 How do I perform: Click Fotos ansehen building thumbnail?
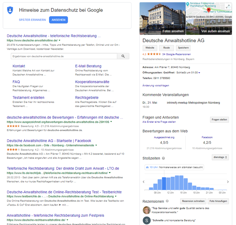click(x=162, y=18)
